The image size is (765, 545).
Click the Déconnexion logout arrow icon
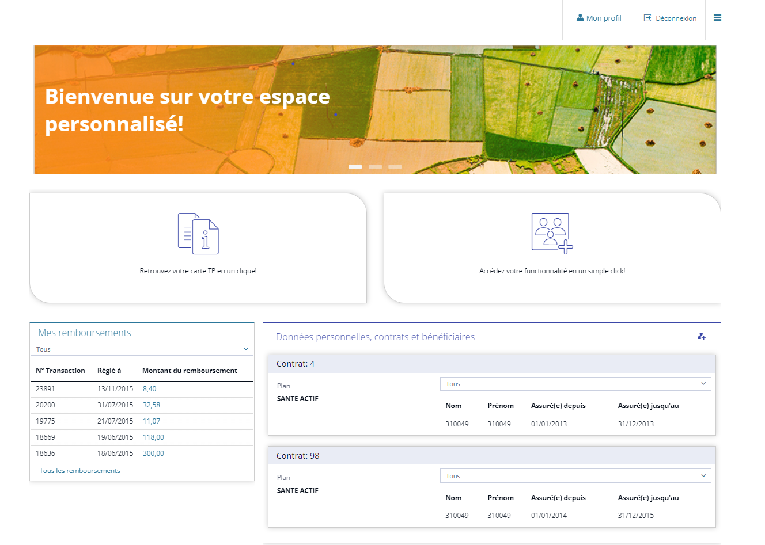(x=647, y=18)
